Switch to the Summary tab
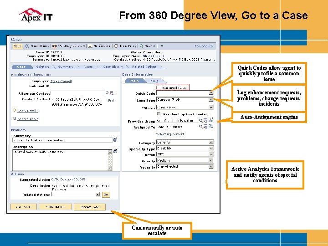The image size is (328, 246). click(x=66, y=67)
